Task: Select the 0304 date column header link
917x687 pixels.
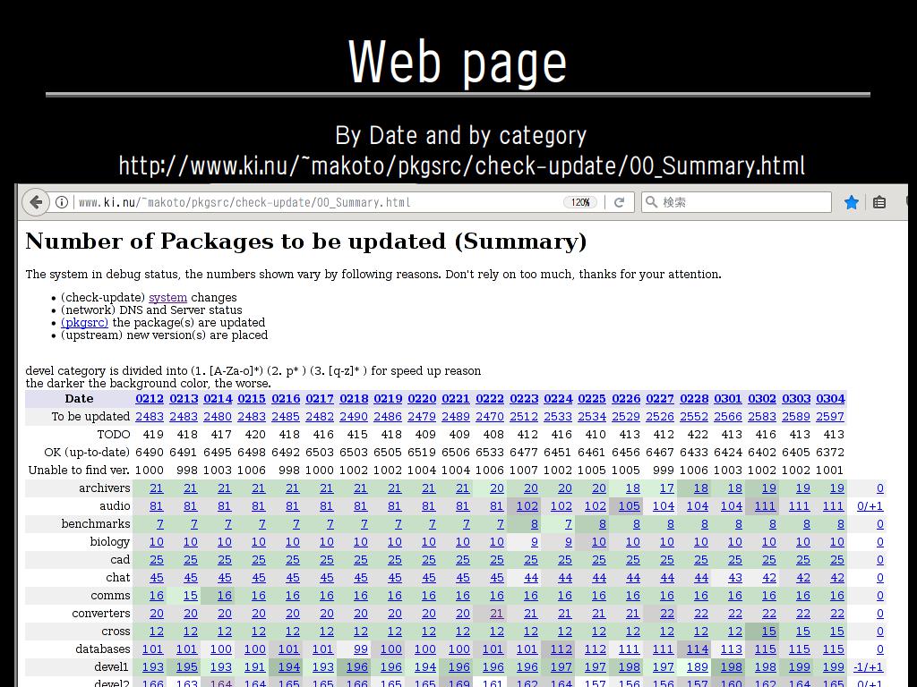Action: [830, 398]
